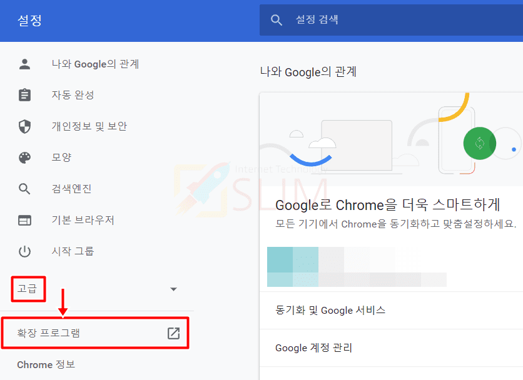This screenshot has width=523, height=380.
Task: Click the shield icon for 개인정보 및 보안
Action: [x=24, y=126]
